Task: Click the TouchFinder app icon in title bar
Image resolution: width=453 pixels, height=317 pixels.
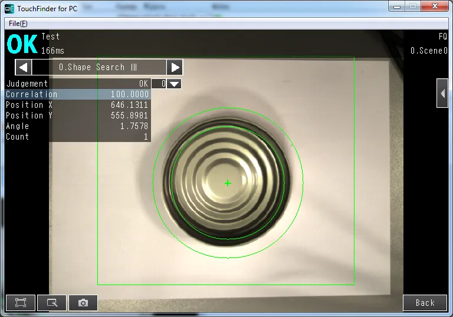Action: coord(9,8)
